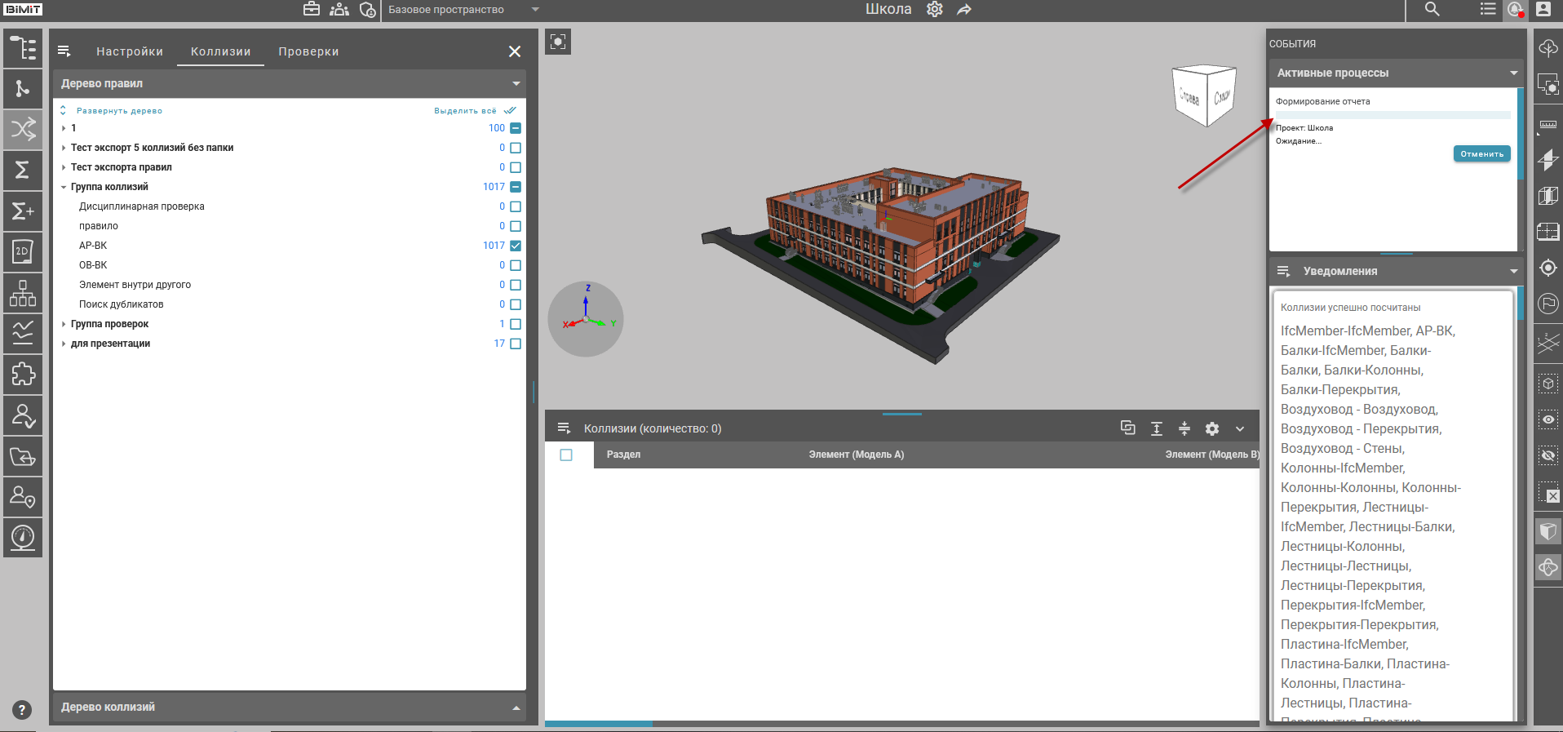Open the search magnifier in top bar

point(1432,10)
